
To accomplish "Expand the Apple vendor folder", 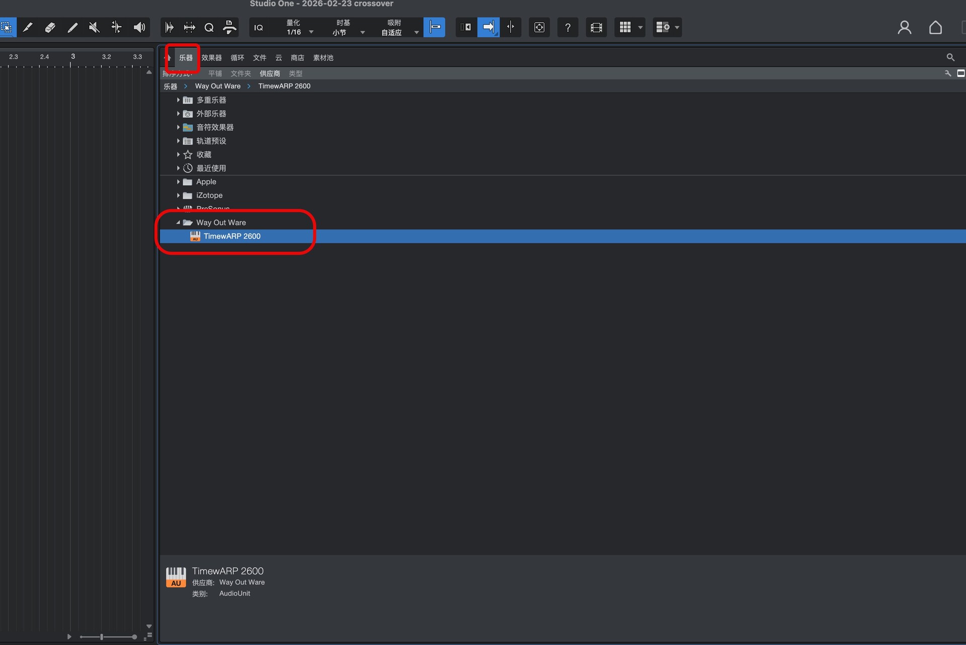I will [x=178, y=182].
